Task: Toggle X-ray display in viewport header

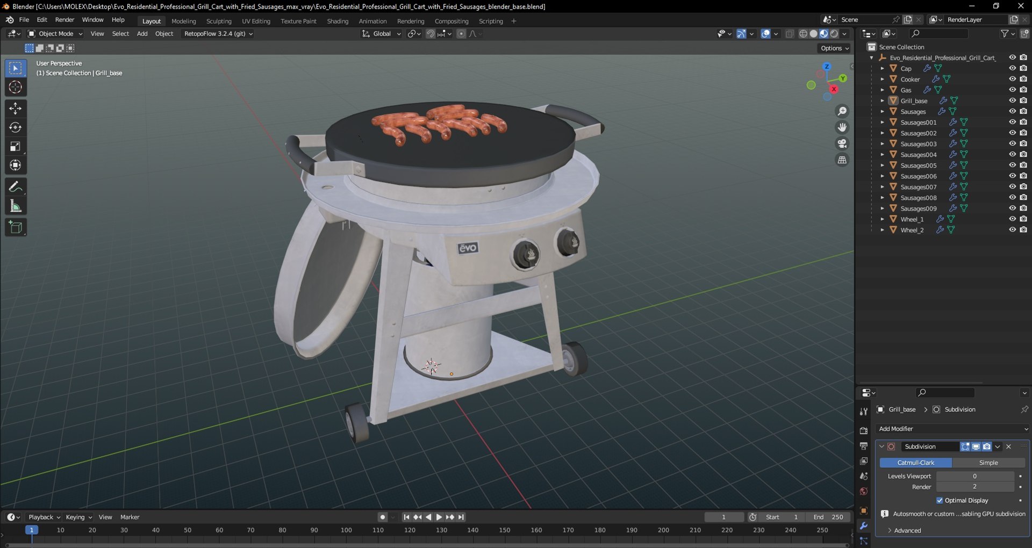Action: click(x=790, y=34)
